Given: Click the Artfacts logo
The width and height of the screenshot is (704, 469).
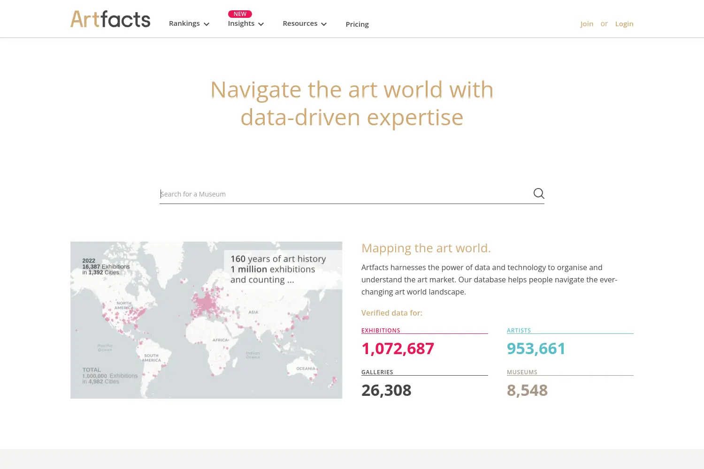Looking at the screenshot, I should (x=110, y=19).
